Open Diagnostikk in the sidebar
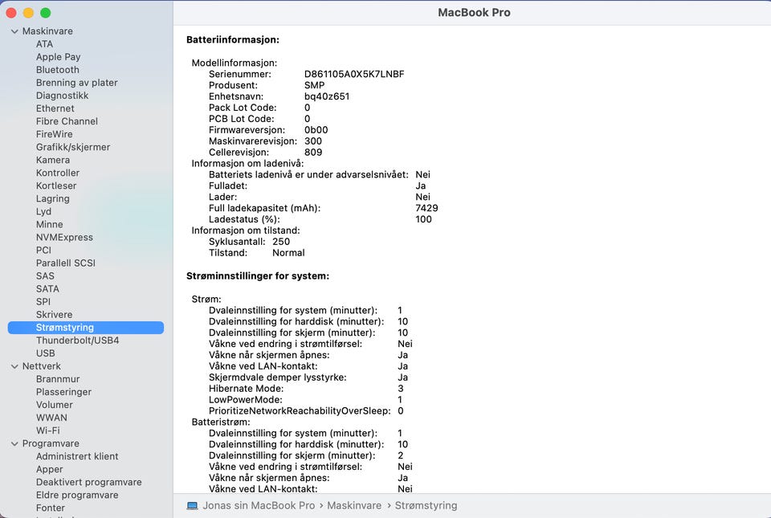Viewport: 771px width, 518px height. 62,96
